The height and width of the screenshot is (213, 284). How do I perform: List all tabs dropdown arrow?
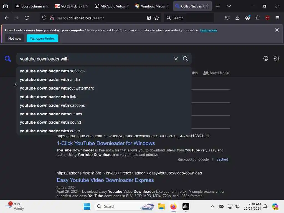tap(229, 6)
